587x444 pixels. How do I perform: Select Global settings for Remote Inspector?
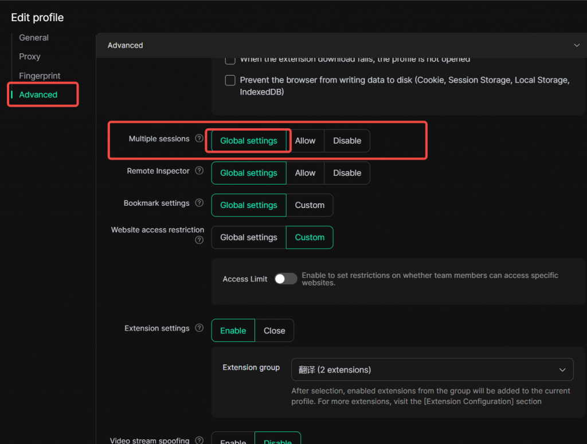pos(249,173)
